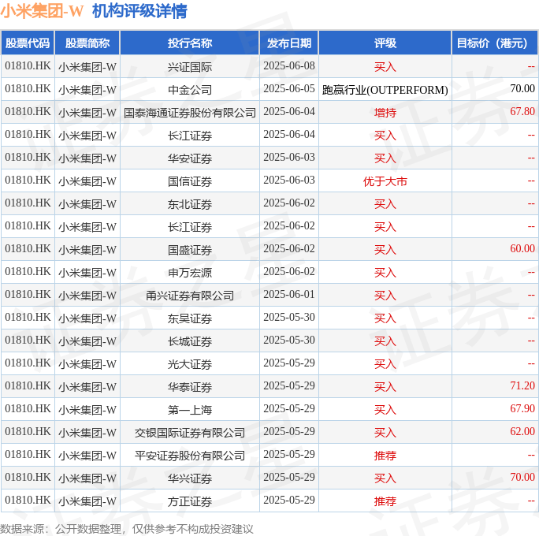Select the 国信证券 cell

coord(190,181)
